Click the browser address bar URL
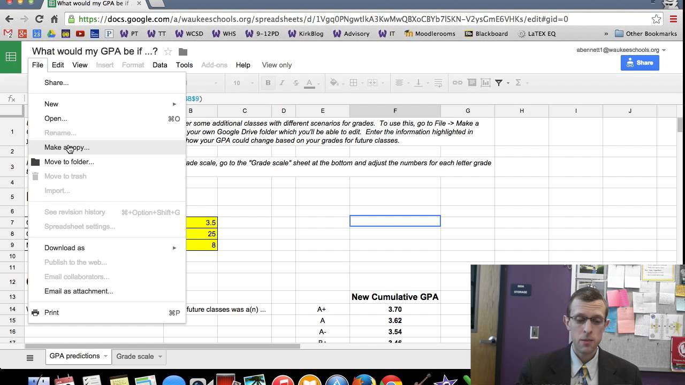Viewport: 685px width, 385px height. click(x=323, y=19)
